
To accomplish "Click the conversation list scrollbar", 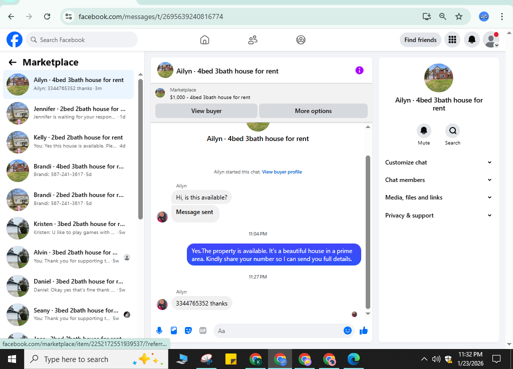I will (140, 149).
